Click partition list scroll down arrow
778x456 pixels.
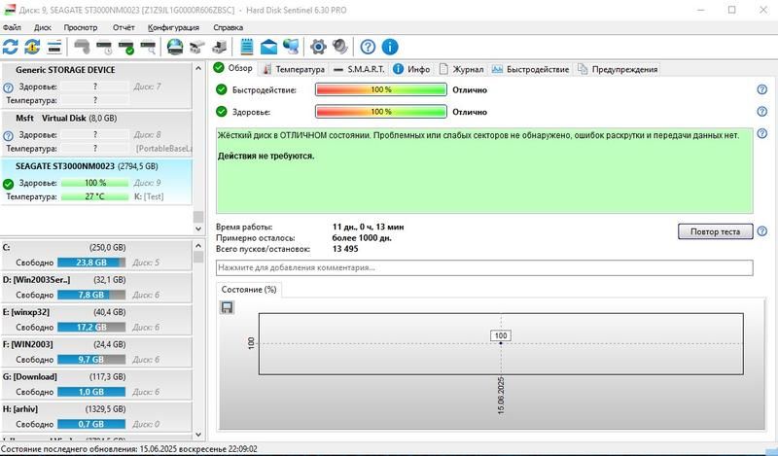click(198, 435)
